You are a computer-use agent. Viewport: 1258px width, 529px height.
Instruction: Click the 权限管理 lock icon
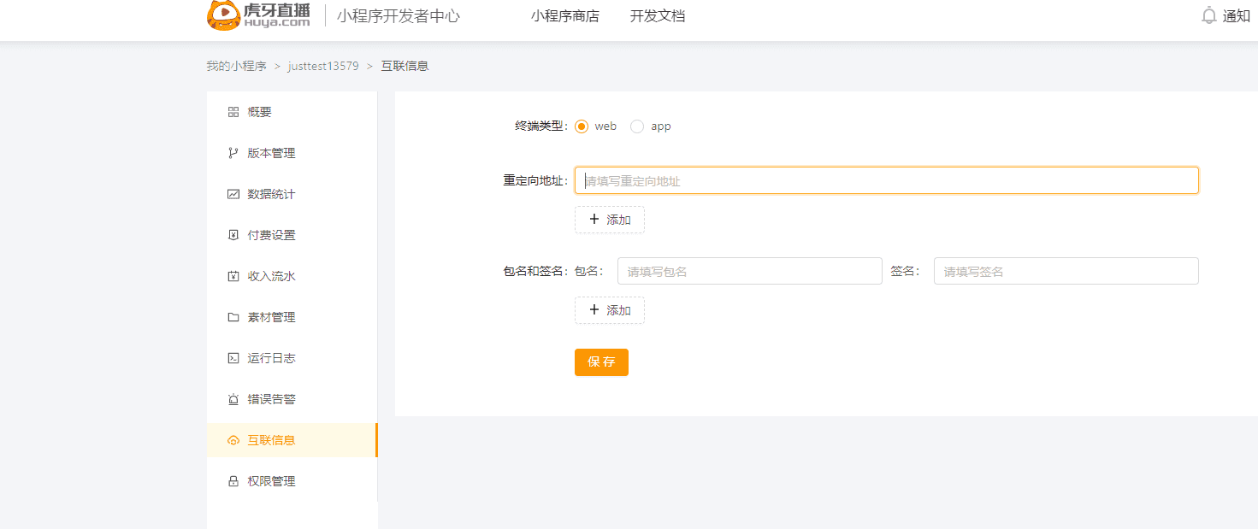click(x=233, y=481)
